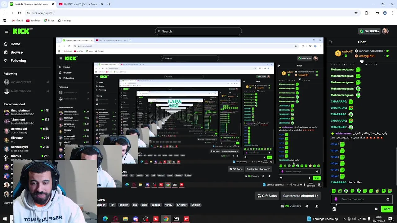Select the 18+ stream tag
Image resolution: width=397 pixels, height=223 pixels.
[112, 205]
